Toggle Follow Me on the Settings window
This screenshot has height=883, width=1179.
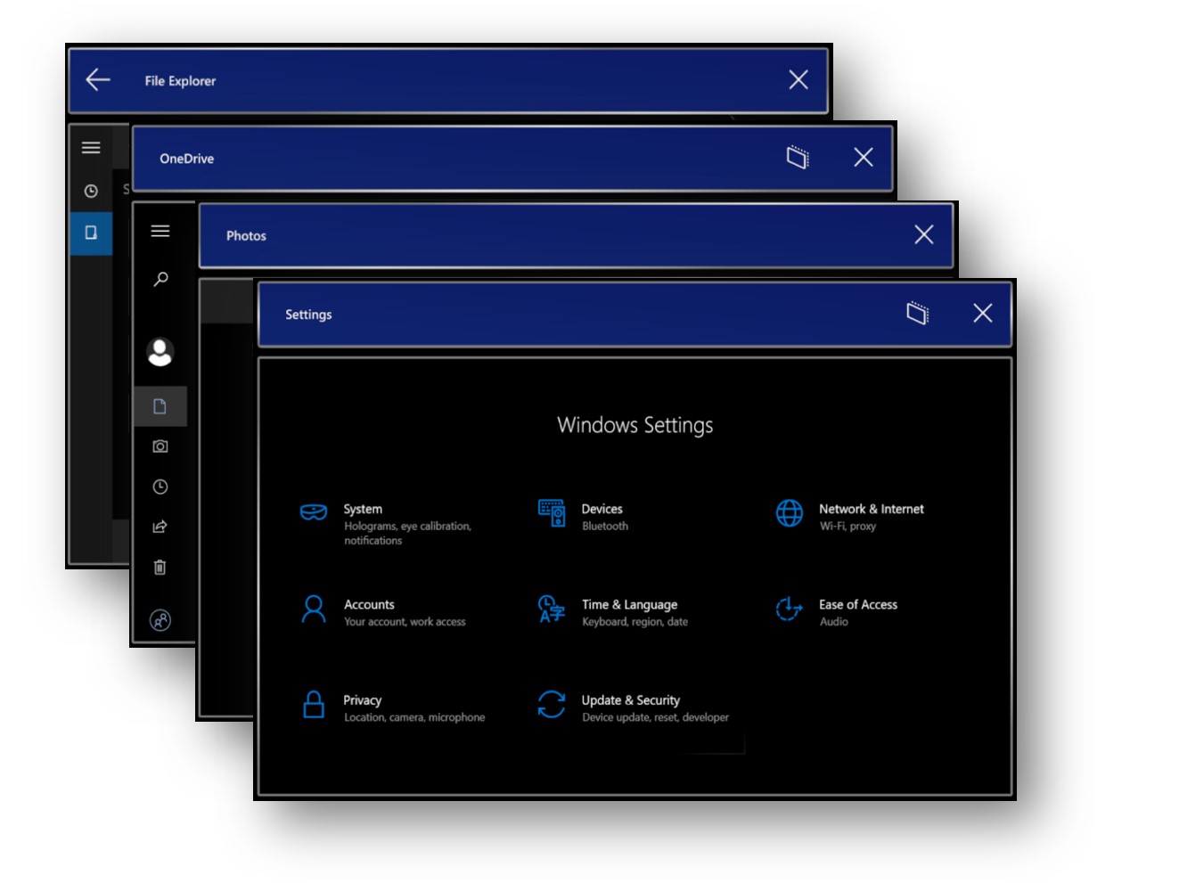click(x=917, y=314)
